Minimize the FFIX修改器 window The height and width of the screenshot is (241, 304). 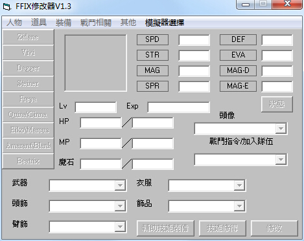(246, 4)
